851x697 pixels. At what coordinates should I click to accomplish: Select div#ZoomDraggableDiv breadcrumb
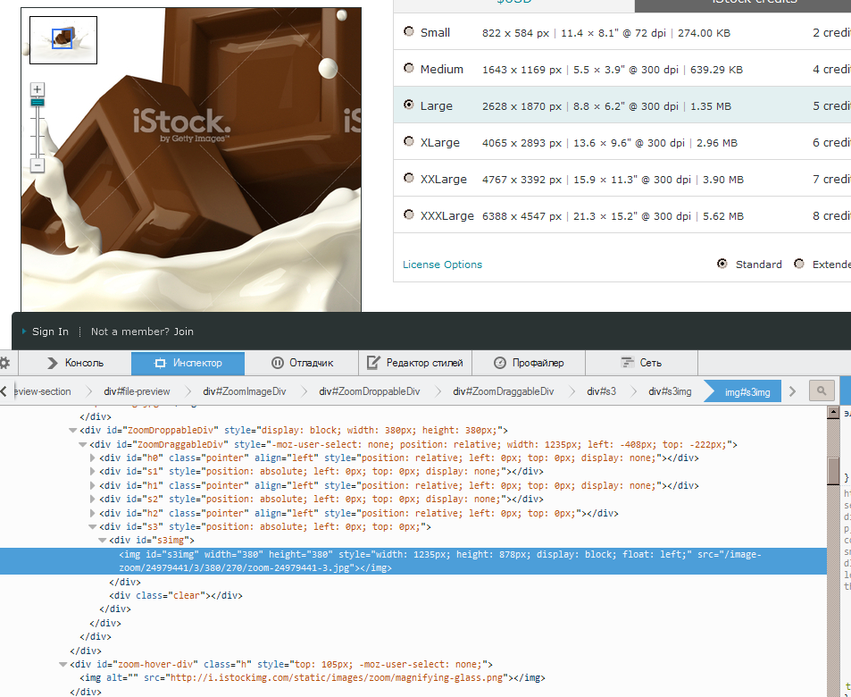pos(503,391)
